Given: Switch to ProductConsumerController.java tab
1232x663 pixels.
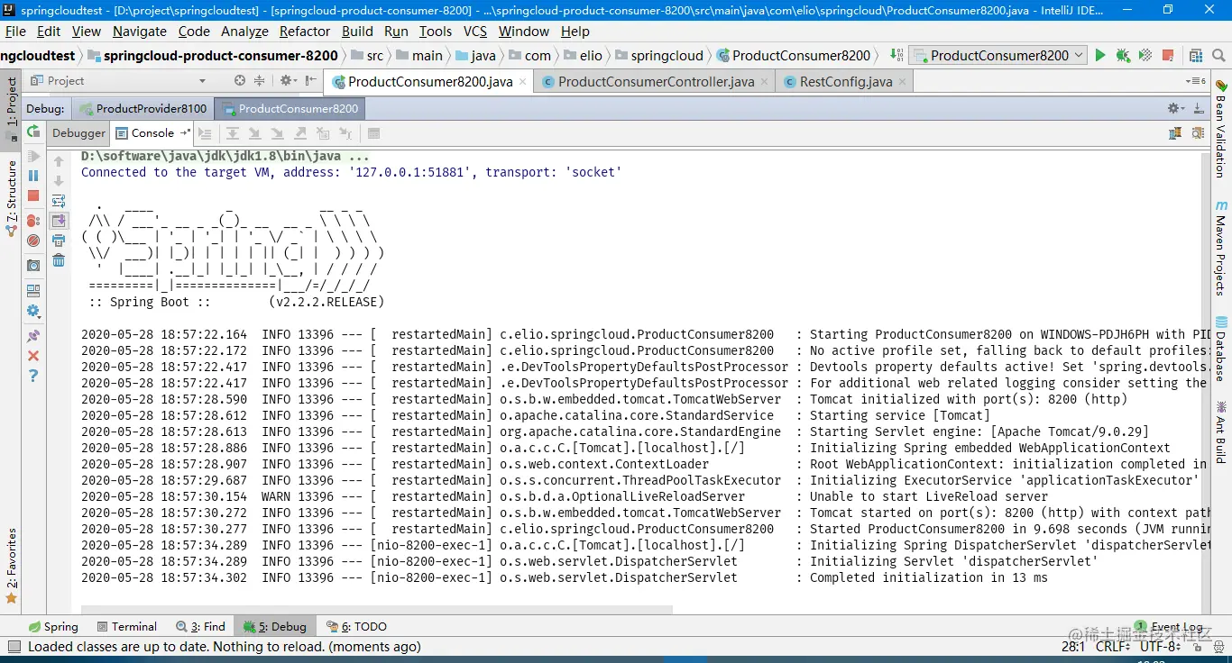Looking at the screenshot, I should click(x=655, y=81).
